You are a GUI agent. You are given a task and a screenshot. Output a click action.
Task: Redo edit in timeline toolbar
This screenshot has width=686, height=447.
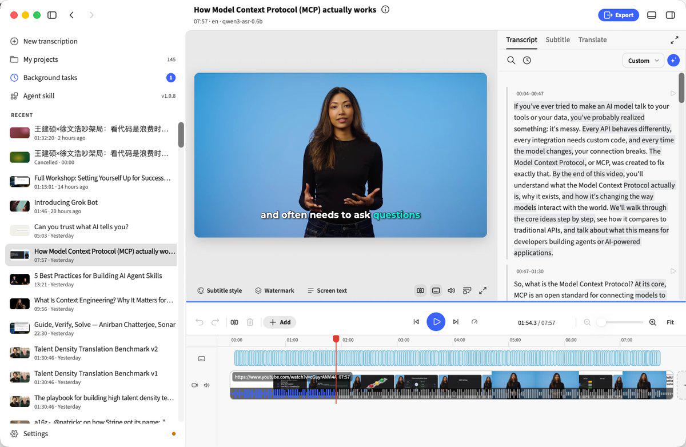pyautogui.click(x=215, y=322)
